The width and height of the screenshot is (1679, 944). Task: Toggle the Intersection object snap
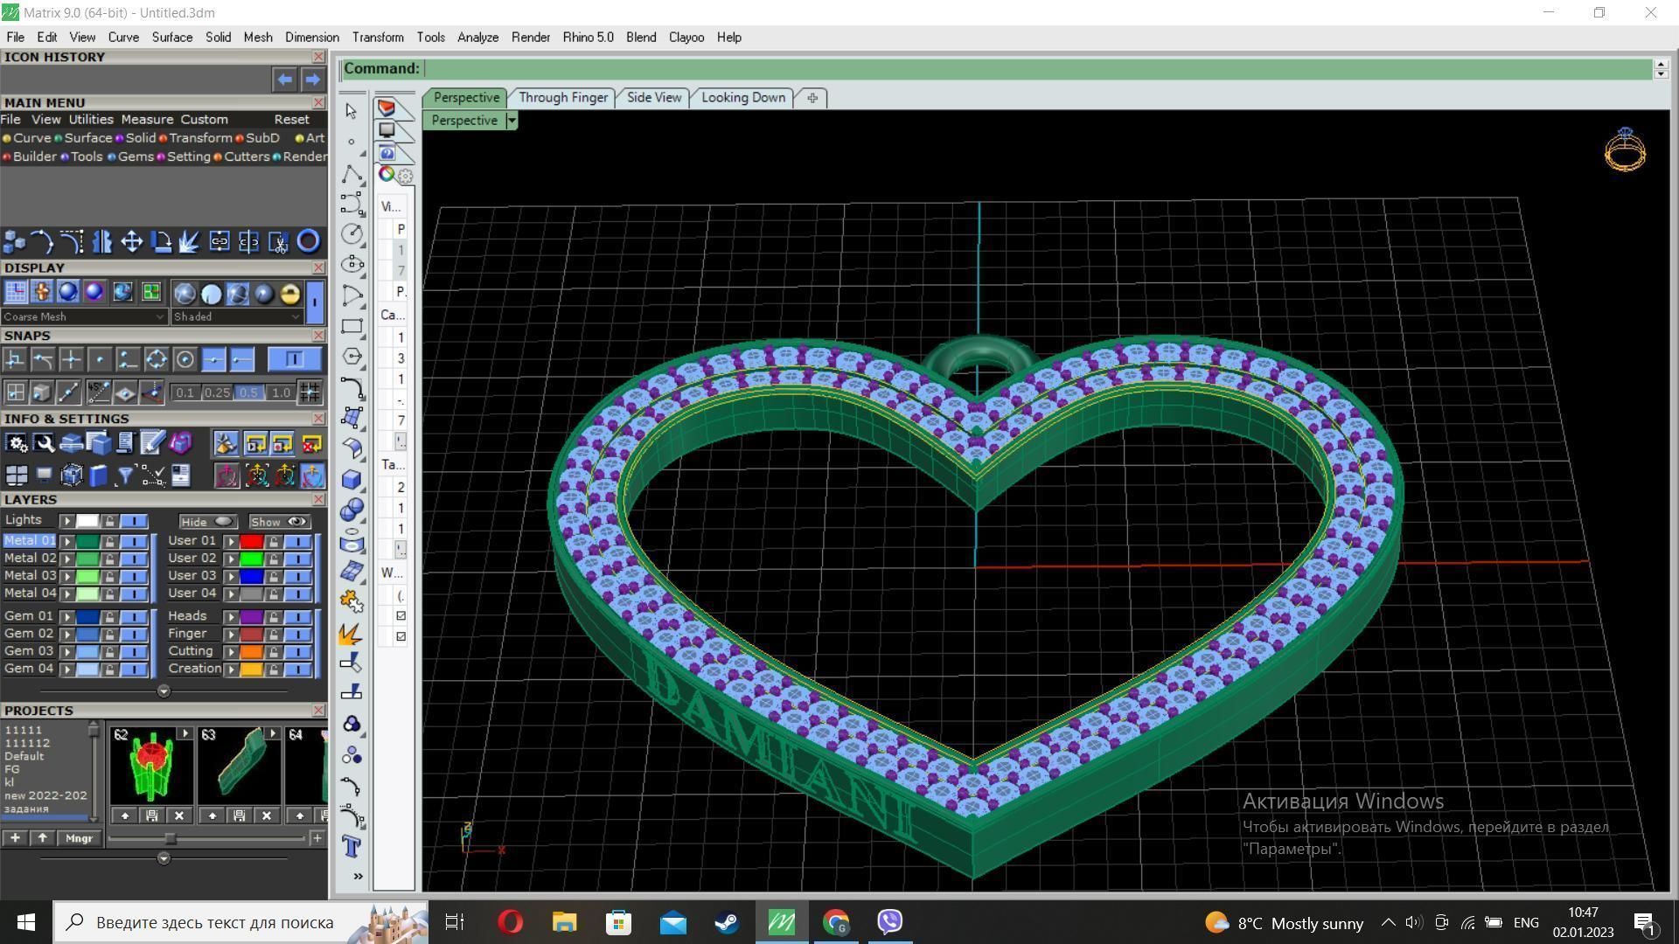pos(71,359)
